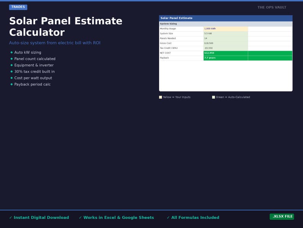This screenshot has height=228, width=303.
Task: Click the Solar Panel Estimate sheet header
Action: pyautogui.click(x=226, y=18)
